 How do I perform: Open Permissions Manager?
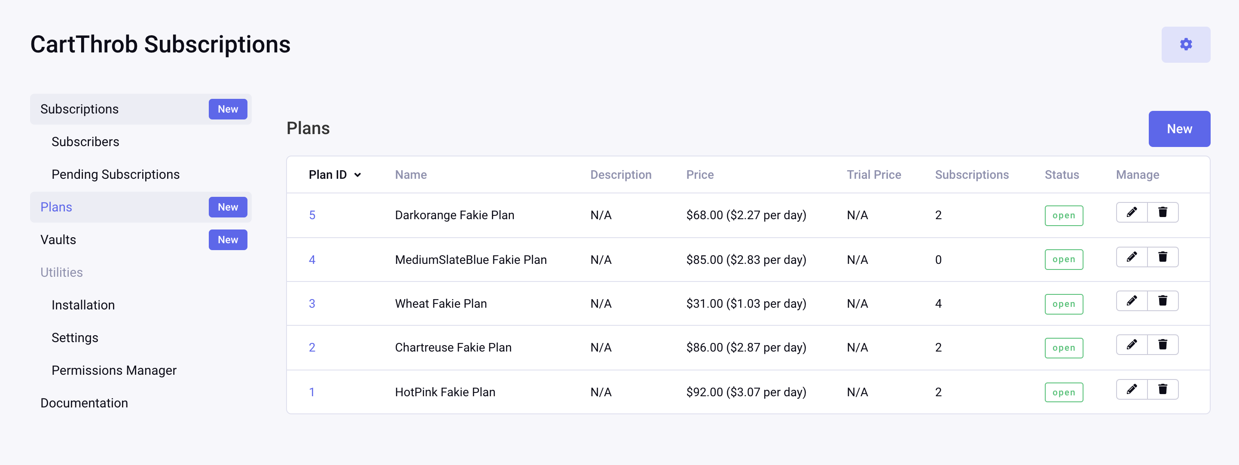(114, 370)
